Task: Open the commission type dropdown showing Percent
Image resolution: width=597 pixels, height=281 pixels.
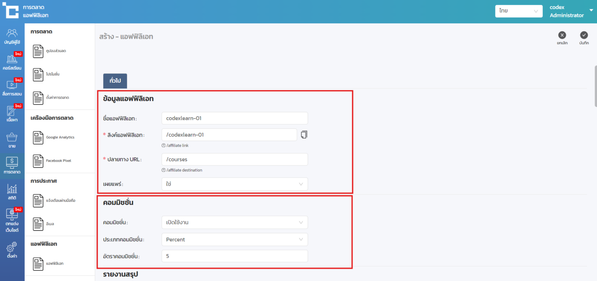Action: pos(235,240)
